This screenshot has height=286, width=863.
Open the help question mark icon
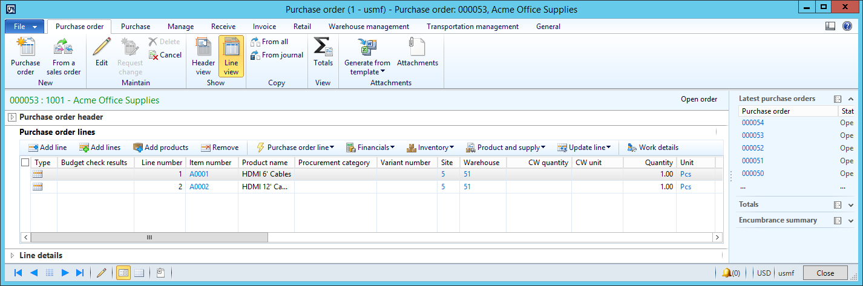[x=847, y=27]
